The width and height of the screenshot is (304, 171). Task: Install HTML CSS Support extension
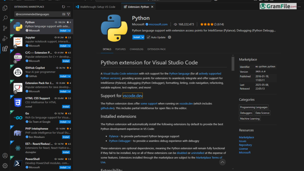click(66, 107)
